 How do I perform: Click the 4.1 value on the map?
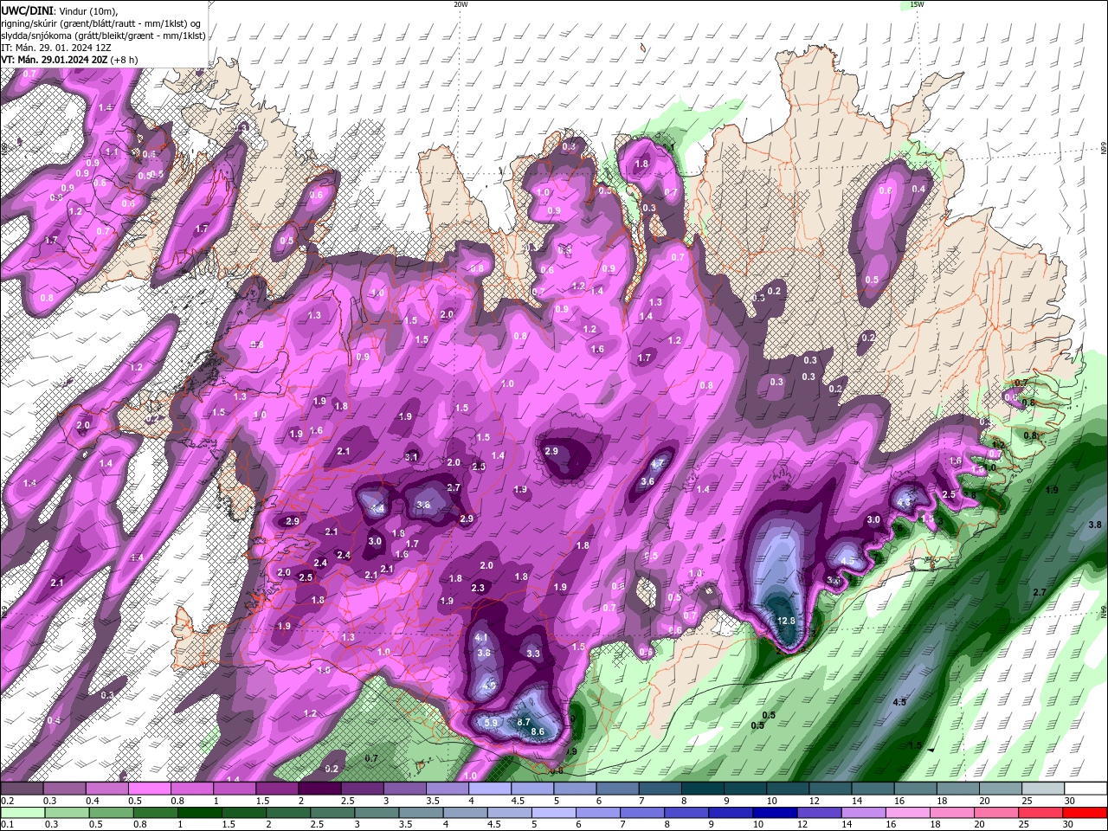[x=482, y=638]
